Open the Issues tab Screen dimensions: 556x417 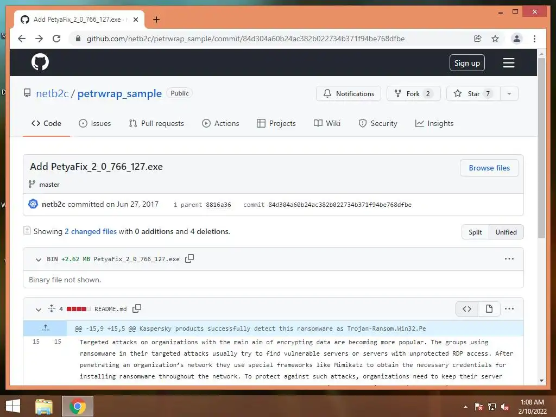click(x=94, y=123)
